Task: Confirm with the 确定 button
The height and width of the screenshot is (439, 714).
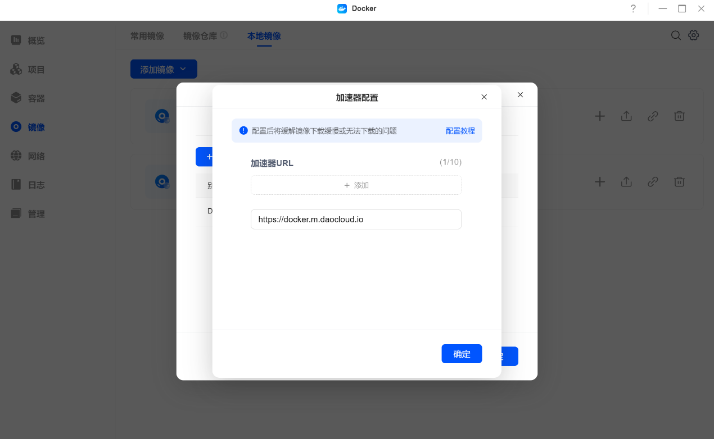Action: click(462, 354)
